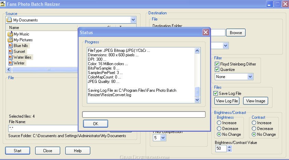Select the Sunset file name
Screen dimensions: 289x160
tap(19, 51)
